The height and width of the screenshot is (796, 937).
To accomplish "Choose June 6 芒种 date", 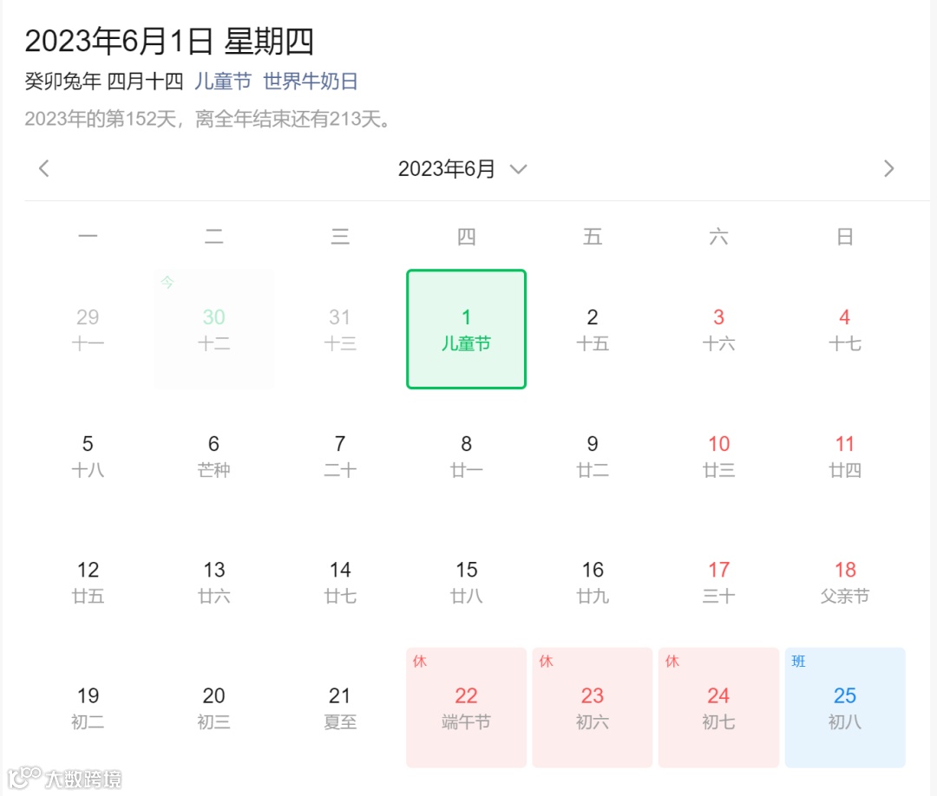I will (x=214, y=455).
